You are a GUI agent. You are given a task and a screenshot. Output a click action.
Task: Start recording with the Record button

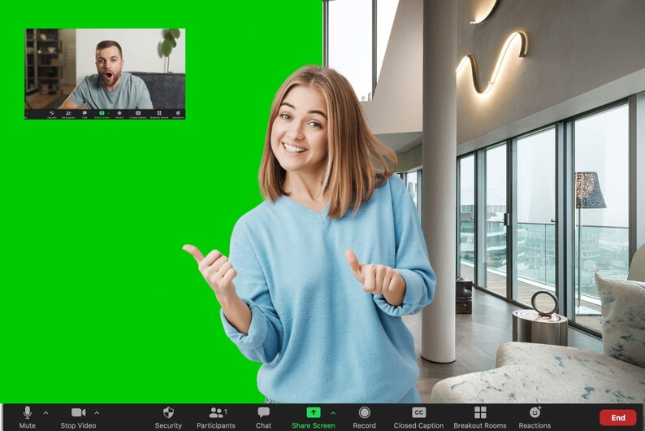click(x=365, y=417)
